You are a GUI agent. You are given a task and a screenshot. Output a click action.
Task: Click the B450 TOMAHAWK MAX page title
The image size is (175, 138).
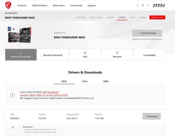pyautogui.click(x=20, y=18)
